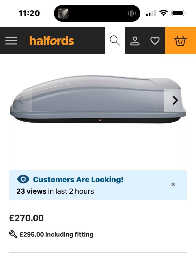Tap the Customers Are Looking heading
196x255 pixels.
[x=78, y=179]
